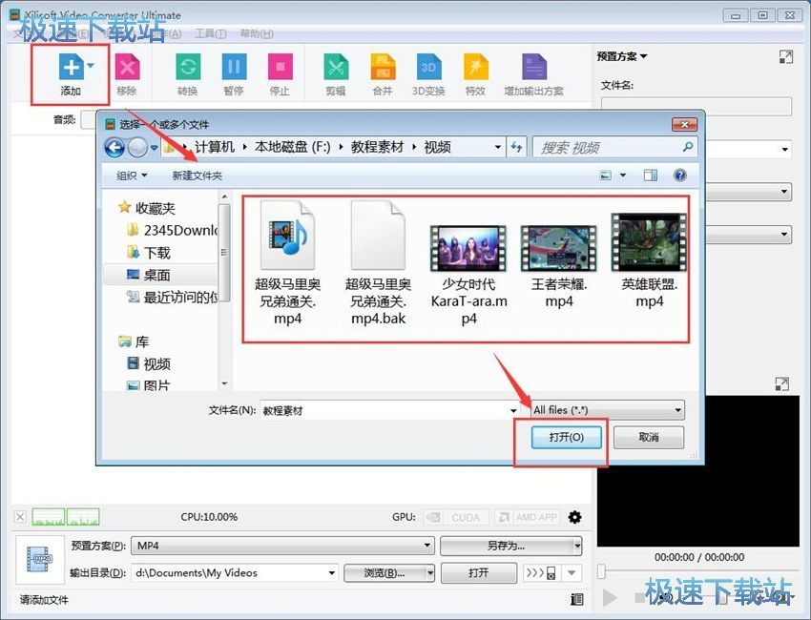Toggle the AMD APP acceleration button
The height and width of the screenshot is (620, 811).
click(527, 517)
